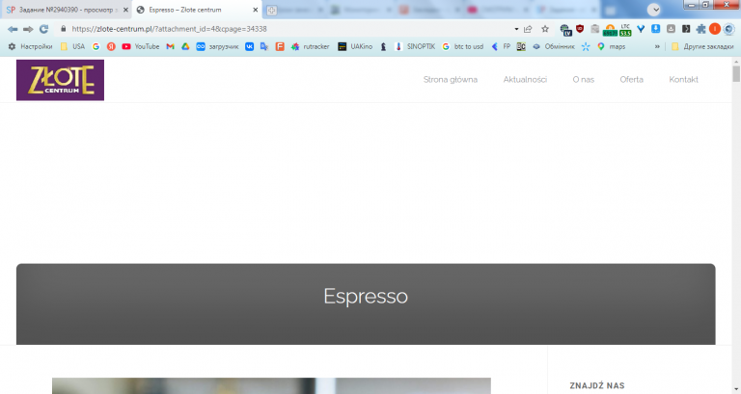Image resolution: width=741 pixels, height=394 pixels.
Task: Open the red shield blocker extension
Action: coord(580,29)
